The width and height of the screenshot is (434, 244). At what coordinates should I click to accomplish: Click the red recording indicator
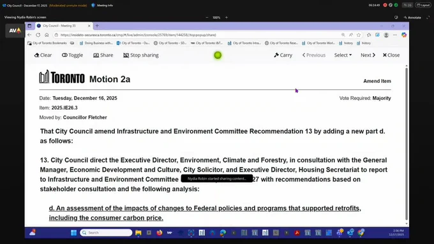tap(385, 5)
